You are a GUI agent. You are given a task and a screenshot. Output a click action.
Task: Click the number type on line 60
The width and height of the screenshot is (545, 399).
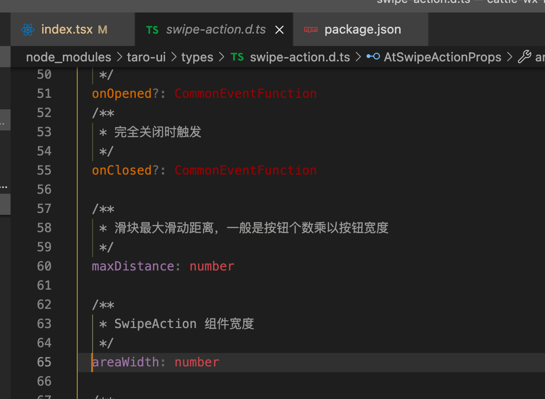[212, 266]
